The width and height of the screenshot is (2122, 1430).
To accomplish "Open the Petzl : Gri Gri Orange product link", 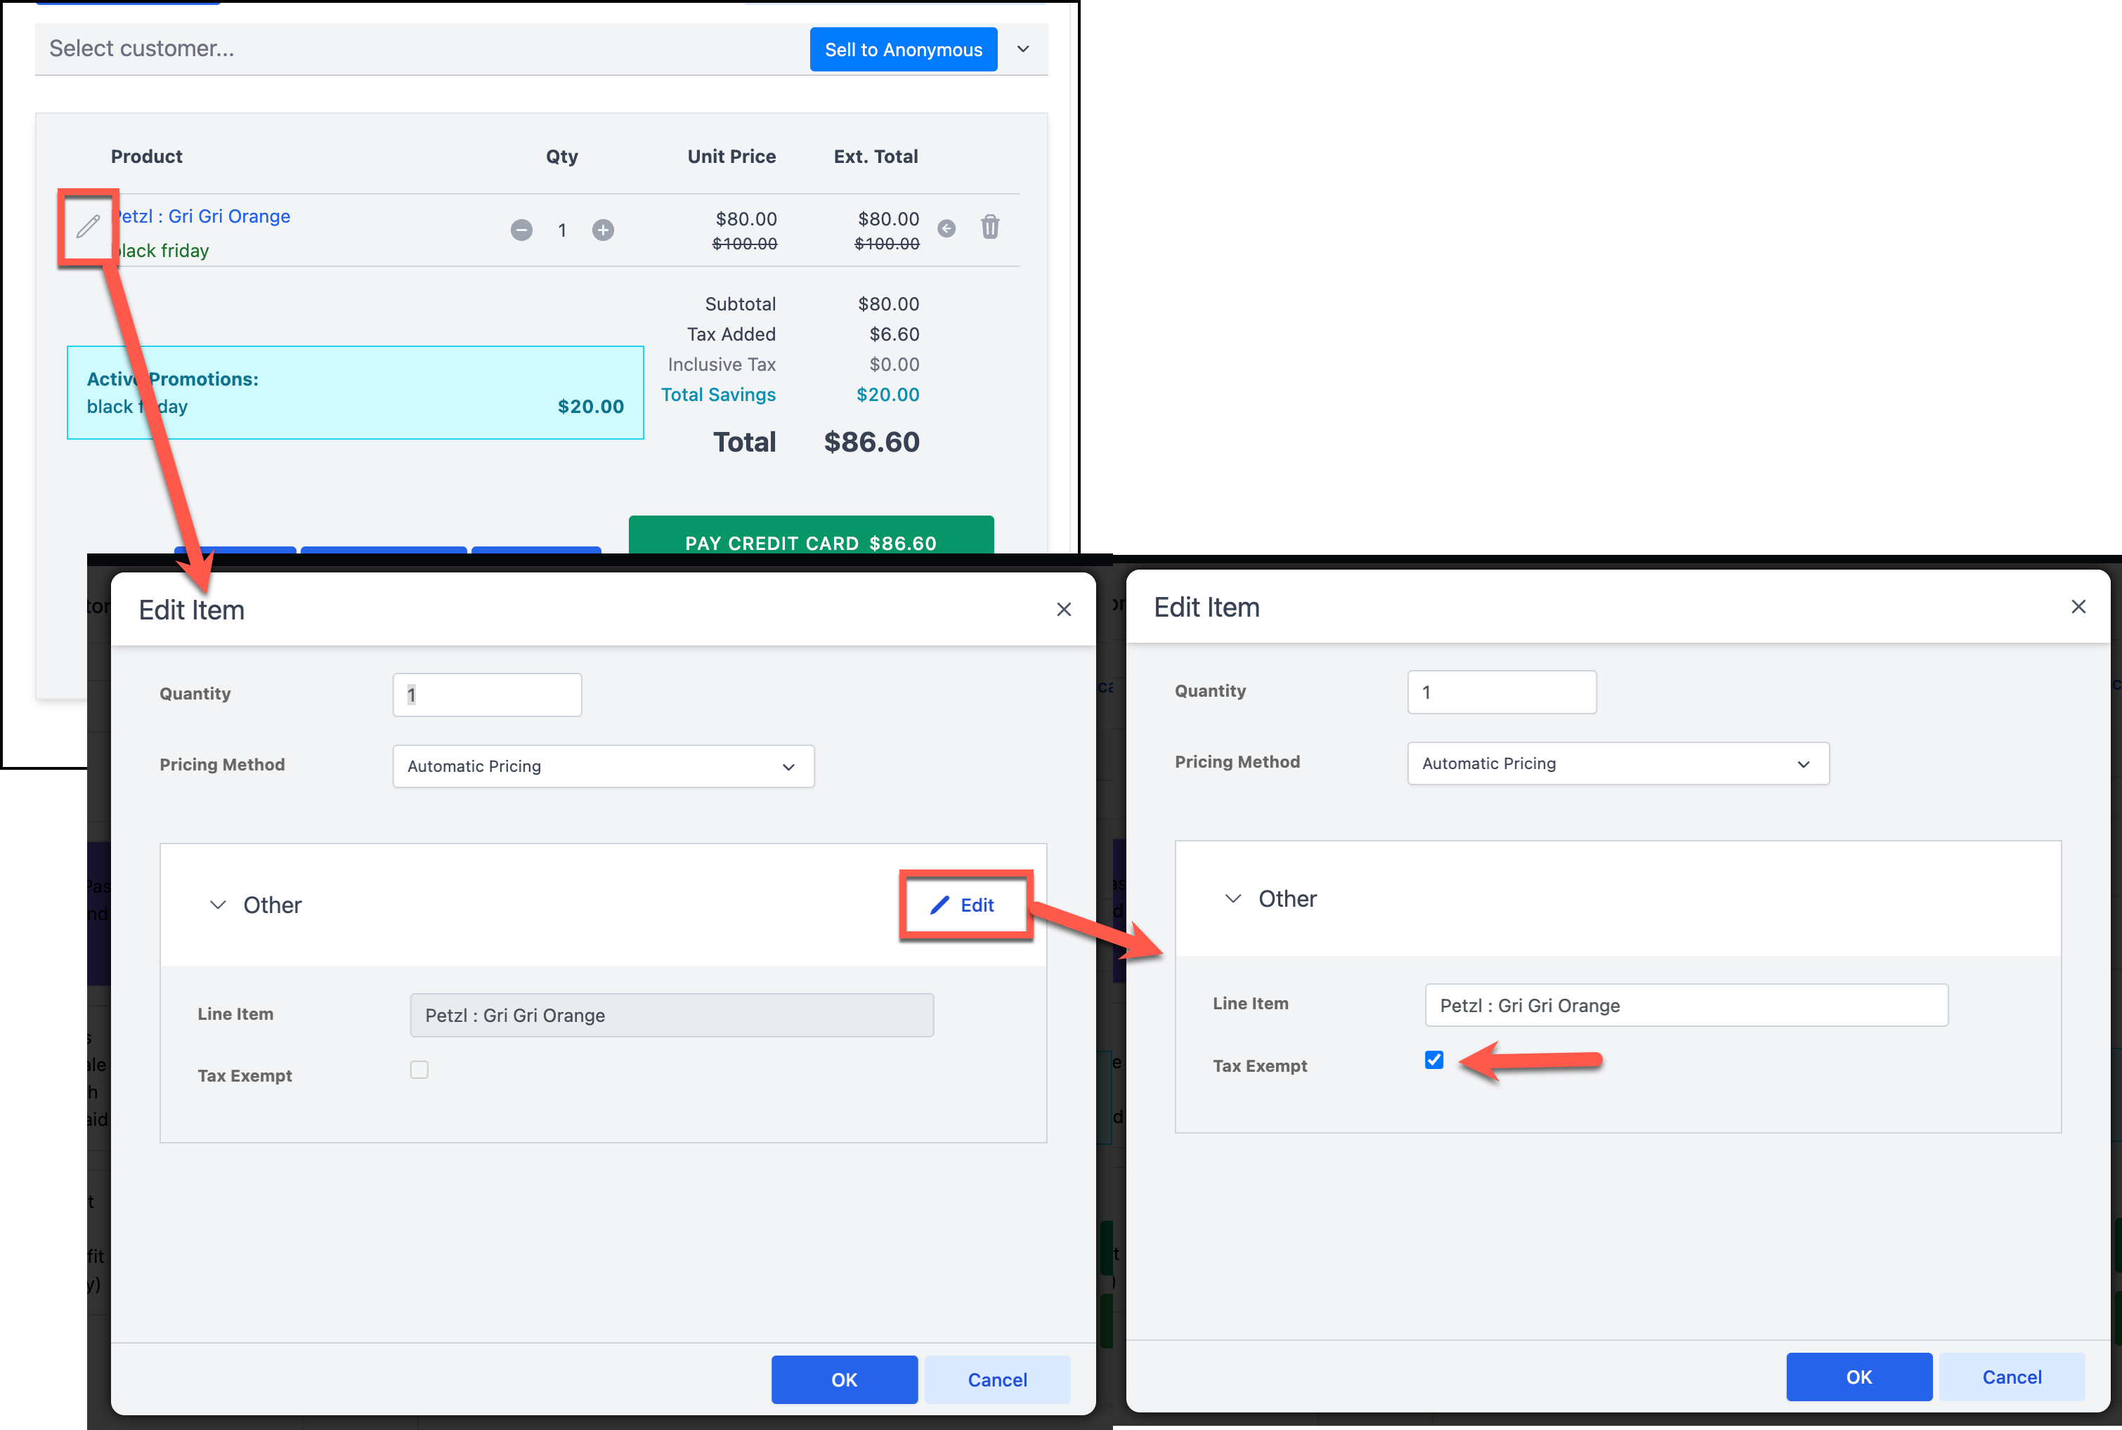I will 202,216.
